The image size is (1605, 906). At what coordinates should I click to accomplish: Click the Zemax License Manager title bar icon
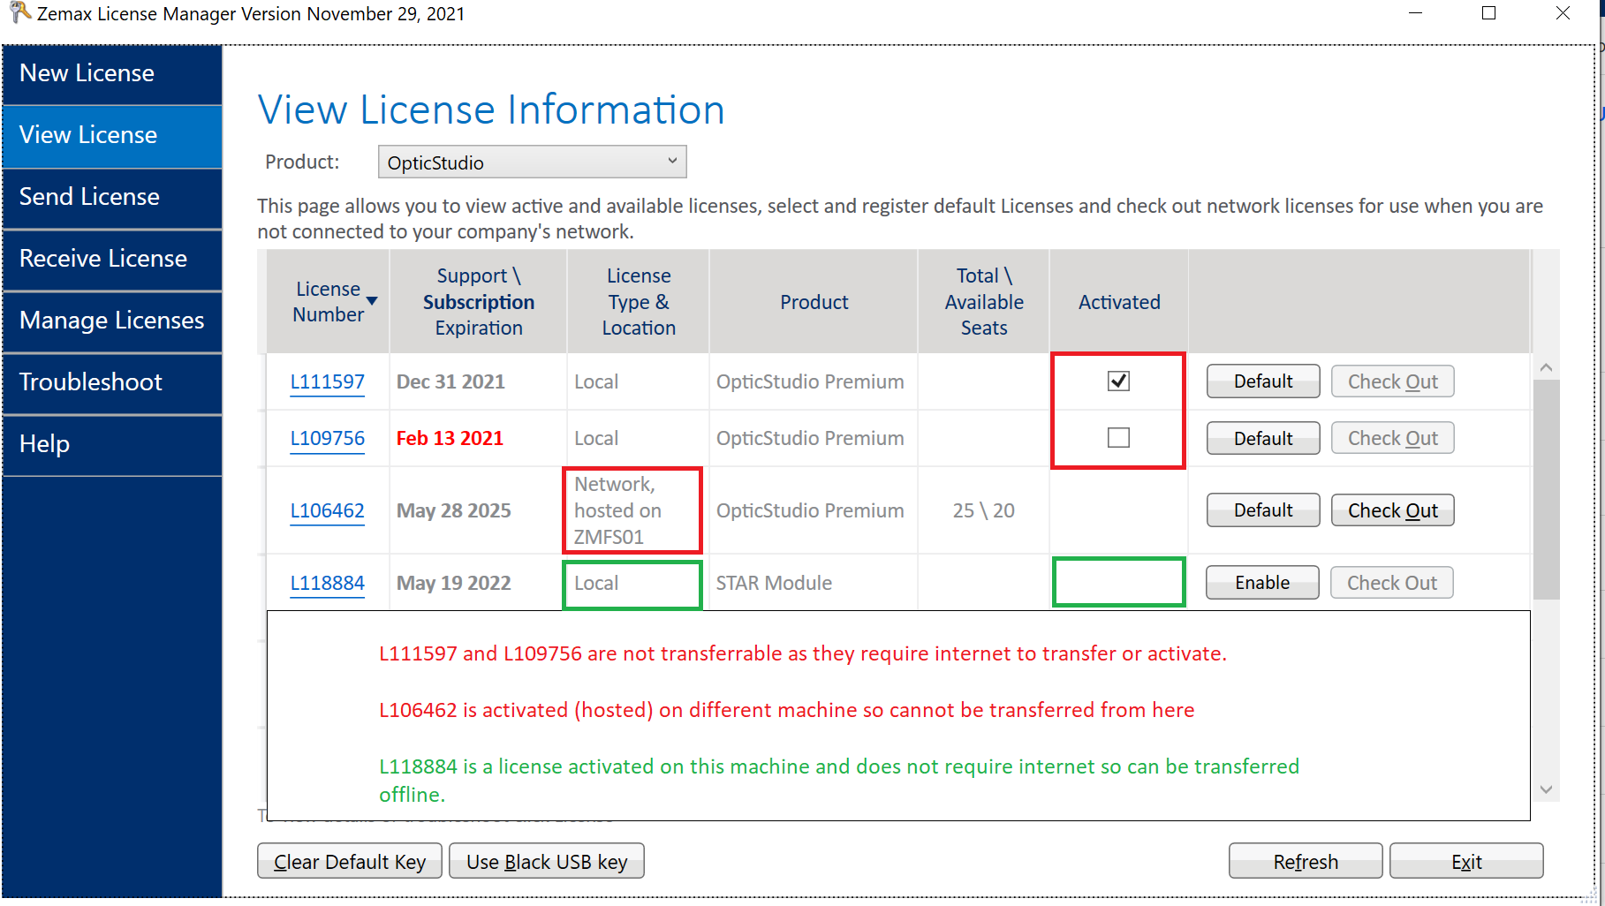click(x=19, y=12)
